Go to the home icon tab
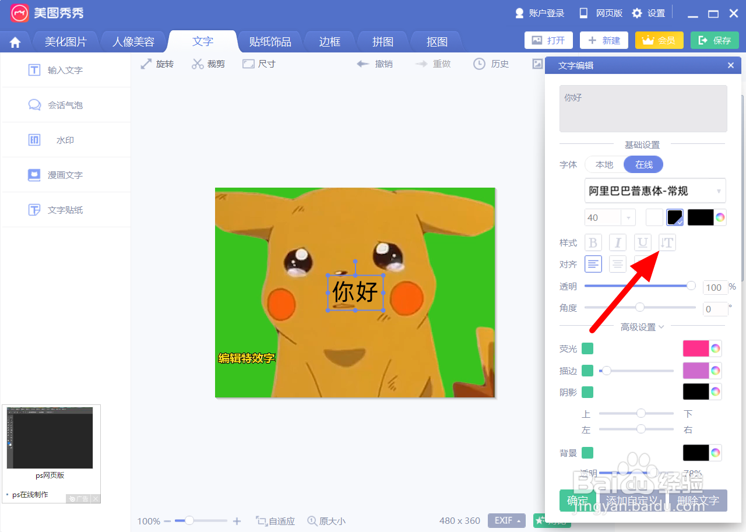 click(x=15, y=42)
